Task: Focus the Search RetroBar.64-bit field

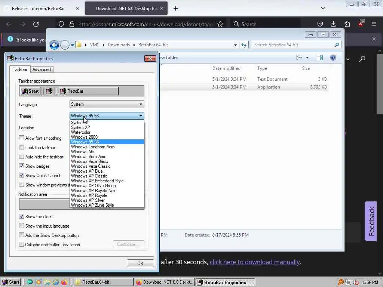Action: [296, 45]
